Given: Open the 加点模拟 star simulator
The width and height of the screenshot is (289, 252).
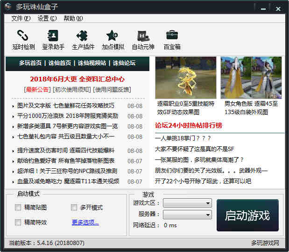Looking at the screenshot, I should click(x=113, y=40).
